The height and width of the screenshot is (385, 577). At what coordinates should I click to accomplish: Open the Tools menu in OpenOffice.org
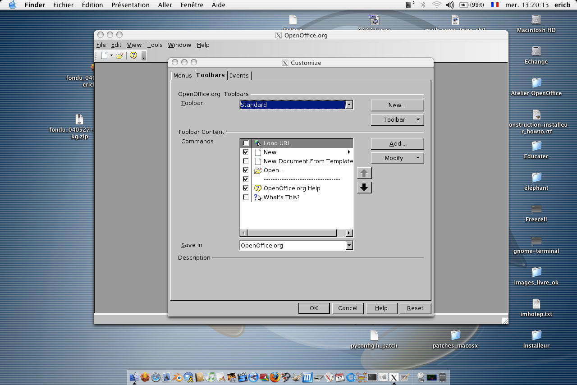click(x=155, y=45)
